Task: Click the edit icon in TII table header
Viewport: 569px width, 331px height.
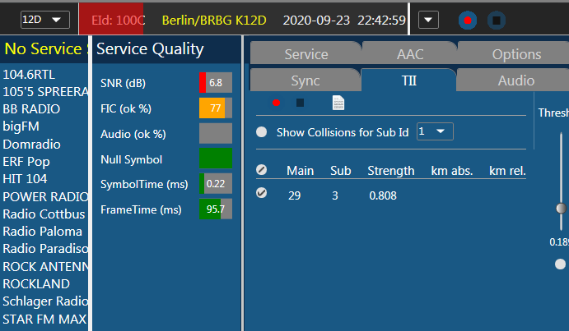Action: tap(262, 171)
